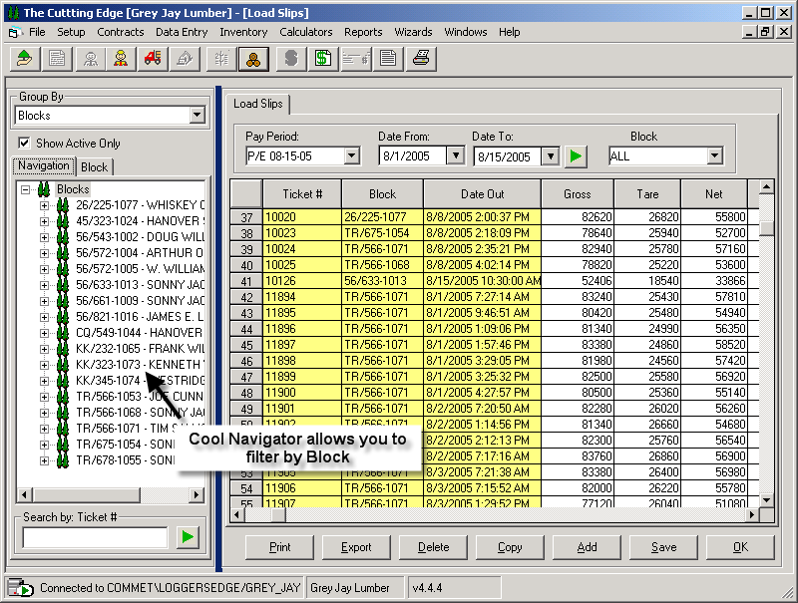
Task: Click the printer toolbar icon
Action: (422, 59)
